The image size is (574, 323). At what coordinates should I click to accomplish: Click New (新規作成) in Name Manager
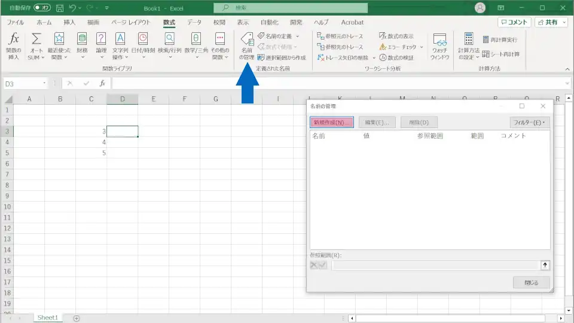click(x=332, y=122)
